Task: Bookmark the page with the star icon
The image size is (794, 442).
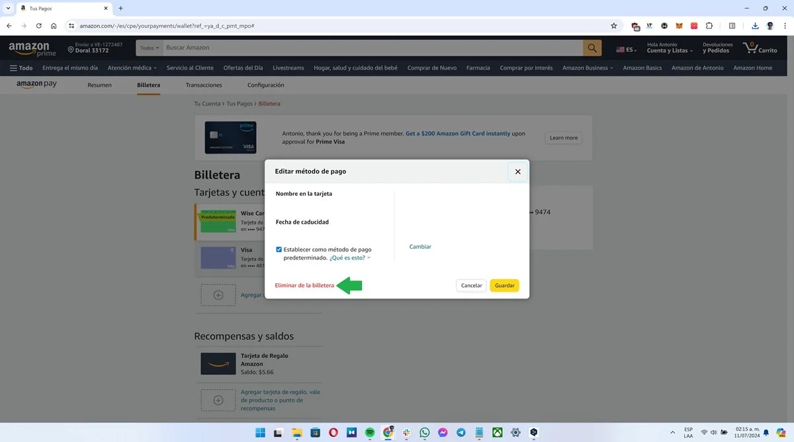Action: tap(613, 25)
